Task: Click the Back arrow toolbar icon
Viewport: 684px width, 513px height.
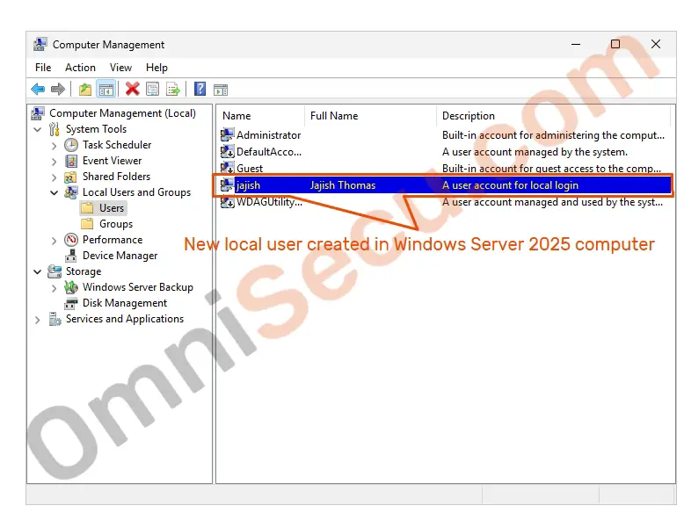Action: point(38,90)
